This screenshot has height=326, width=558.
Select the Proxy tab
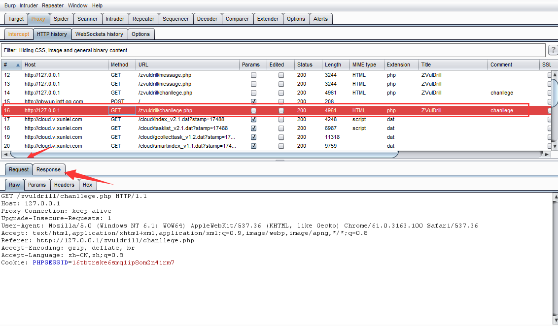coord(38,19)
